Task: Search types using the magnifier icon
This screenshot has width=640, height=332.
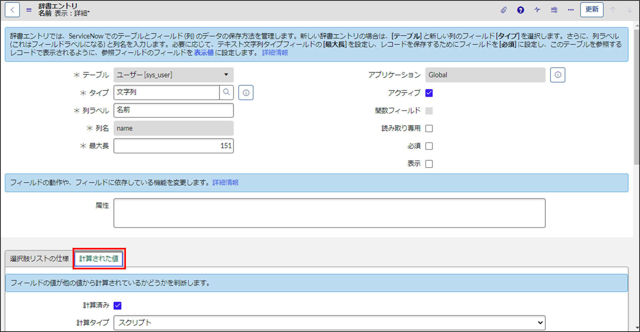Action: click(x=227, y=92)
